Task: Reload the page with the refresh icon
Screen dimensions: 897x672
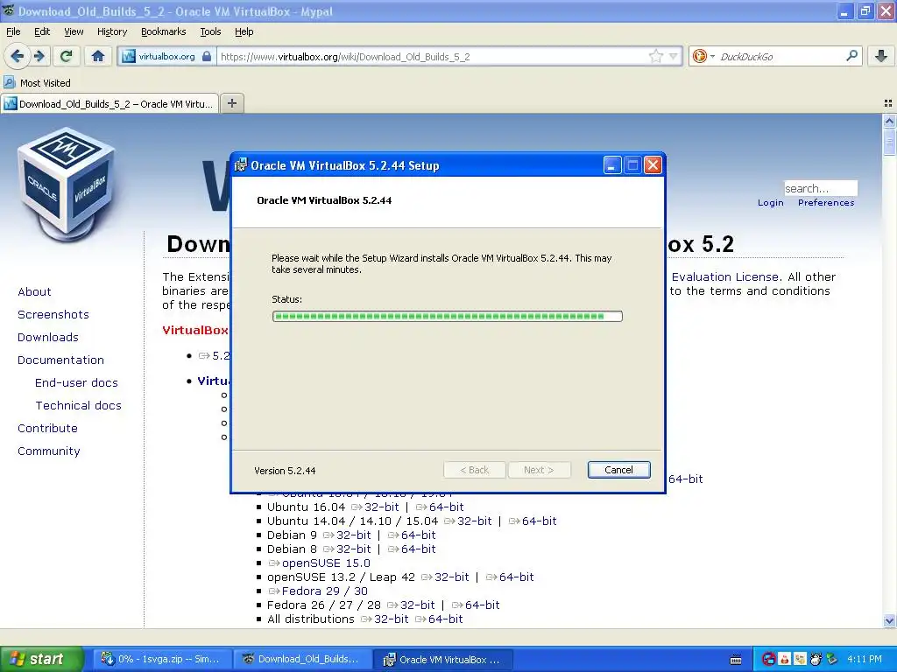Action: pyautogui.click(x=67, y=56)
